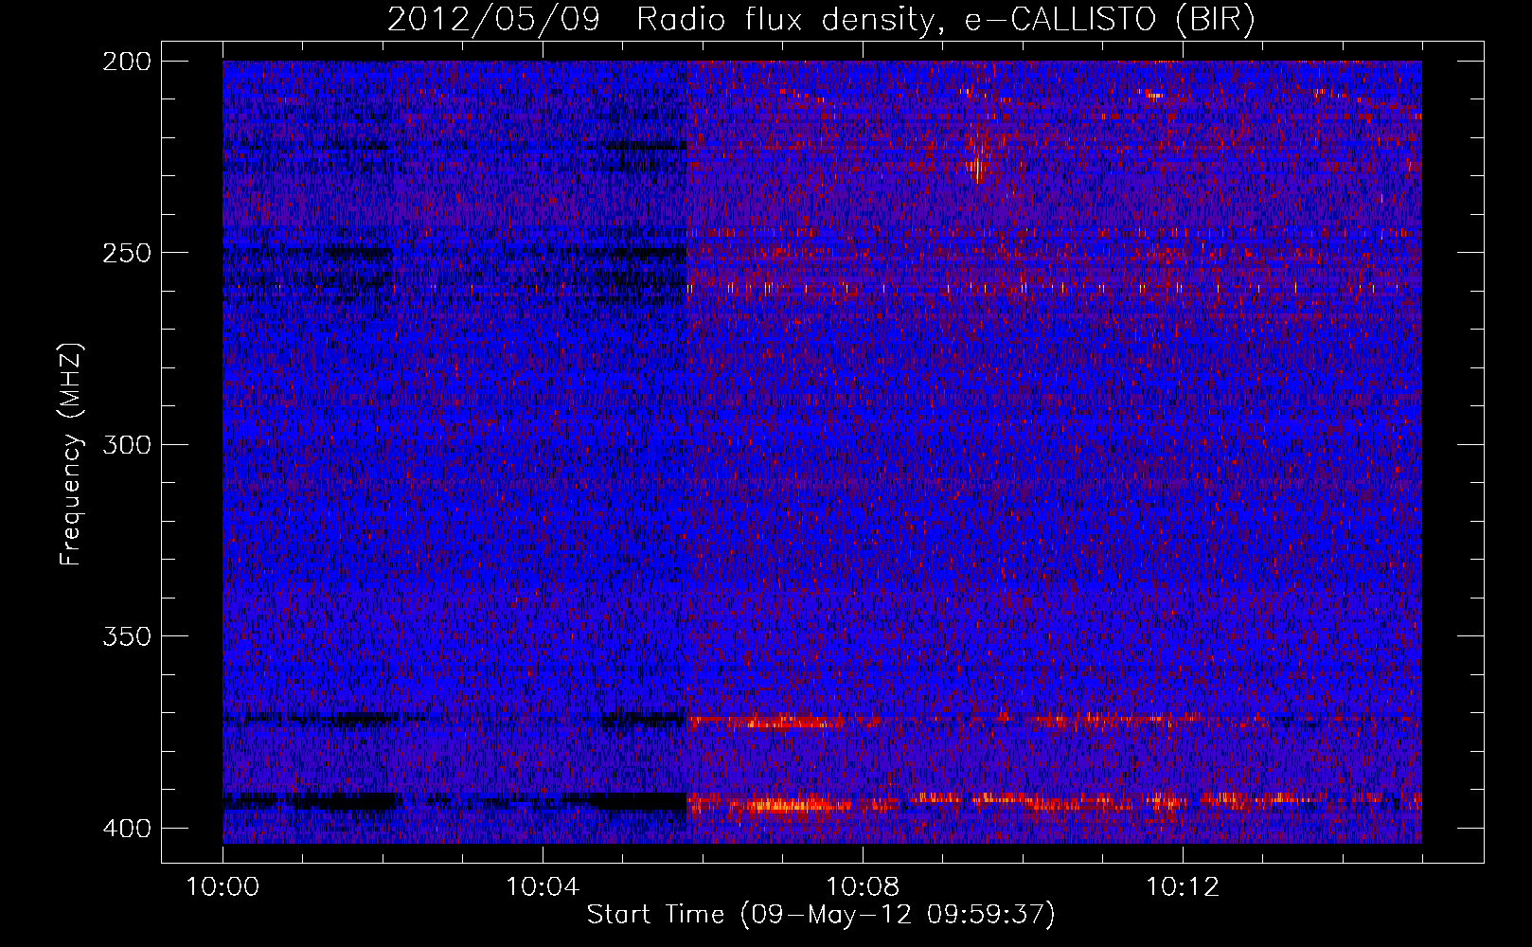
Task: Click the 200 frequency tick label
Action: (127, 62)
